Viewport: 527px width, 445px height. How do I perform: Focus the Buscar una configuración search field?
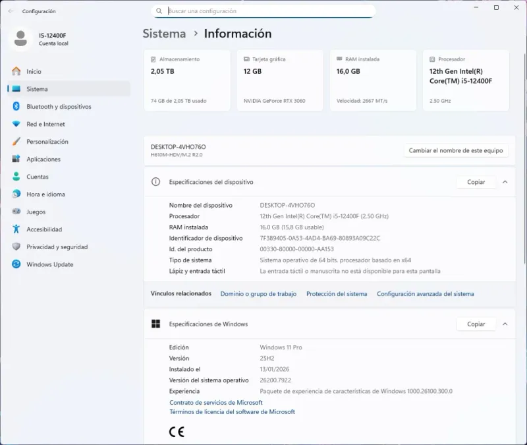tap(263, 11)
